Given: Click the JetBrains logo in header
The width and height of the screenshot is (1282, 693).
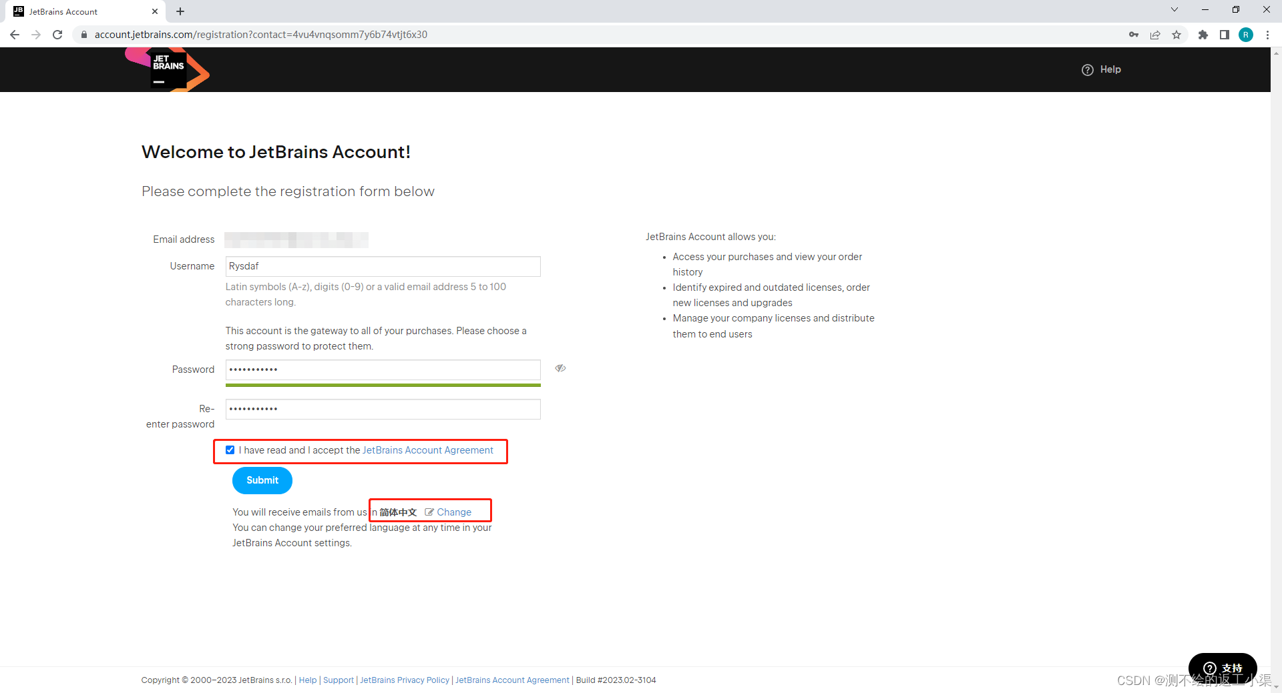Looking at the screenshot, I should pyautogui.click(x=168, y=69).
